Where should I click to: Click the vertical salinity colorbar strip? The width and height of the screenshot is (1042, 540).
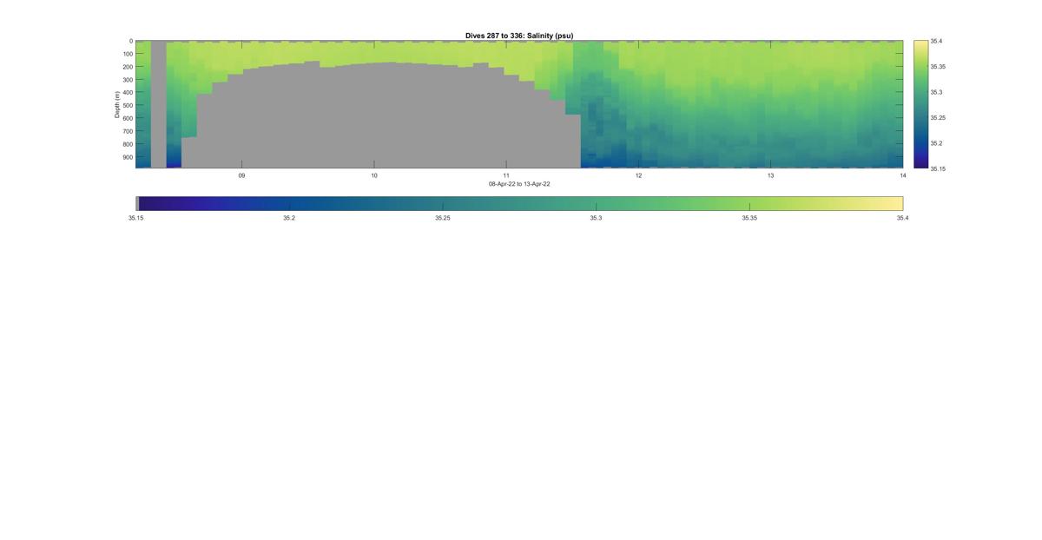[x=920, y=104]
